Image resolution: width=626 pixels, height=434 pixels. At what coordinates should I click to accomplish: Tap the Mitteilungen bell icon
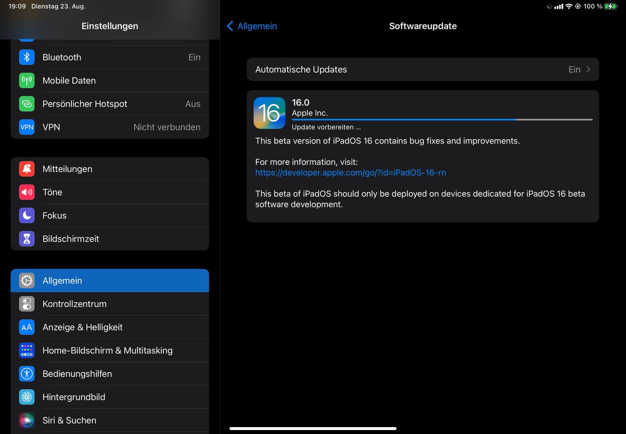click(x=27, y=169)
